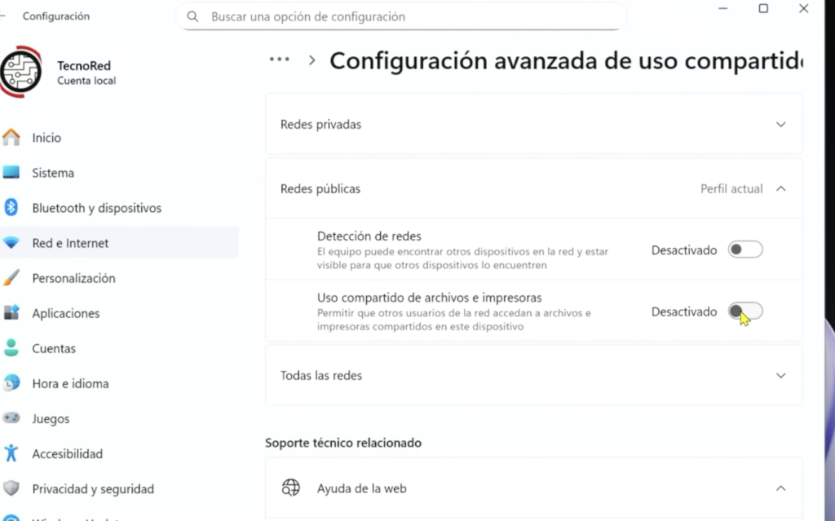The image size is (835, 521).
Task: Go to Cuentas settings
Action: coord(119,348)
